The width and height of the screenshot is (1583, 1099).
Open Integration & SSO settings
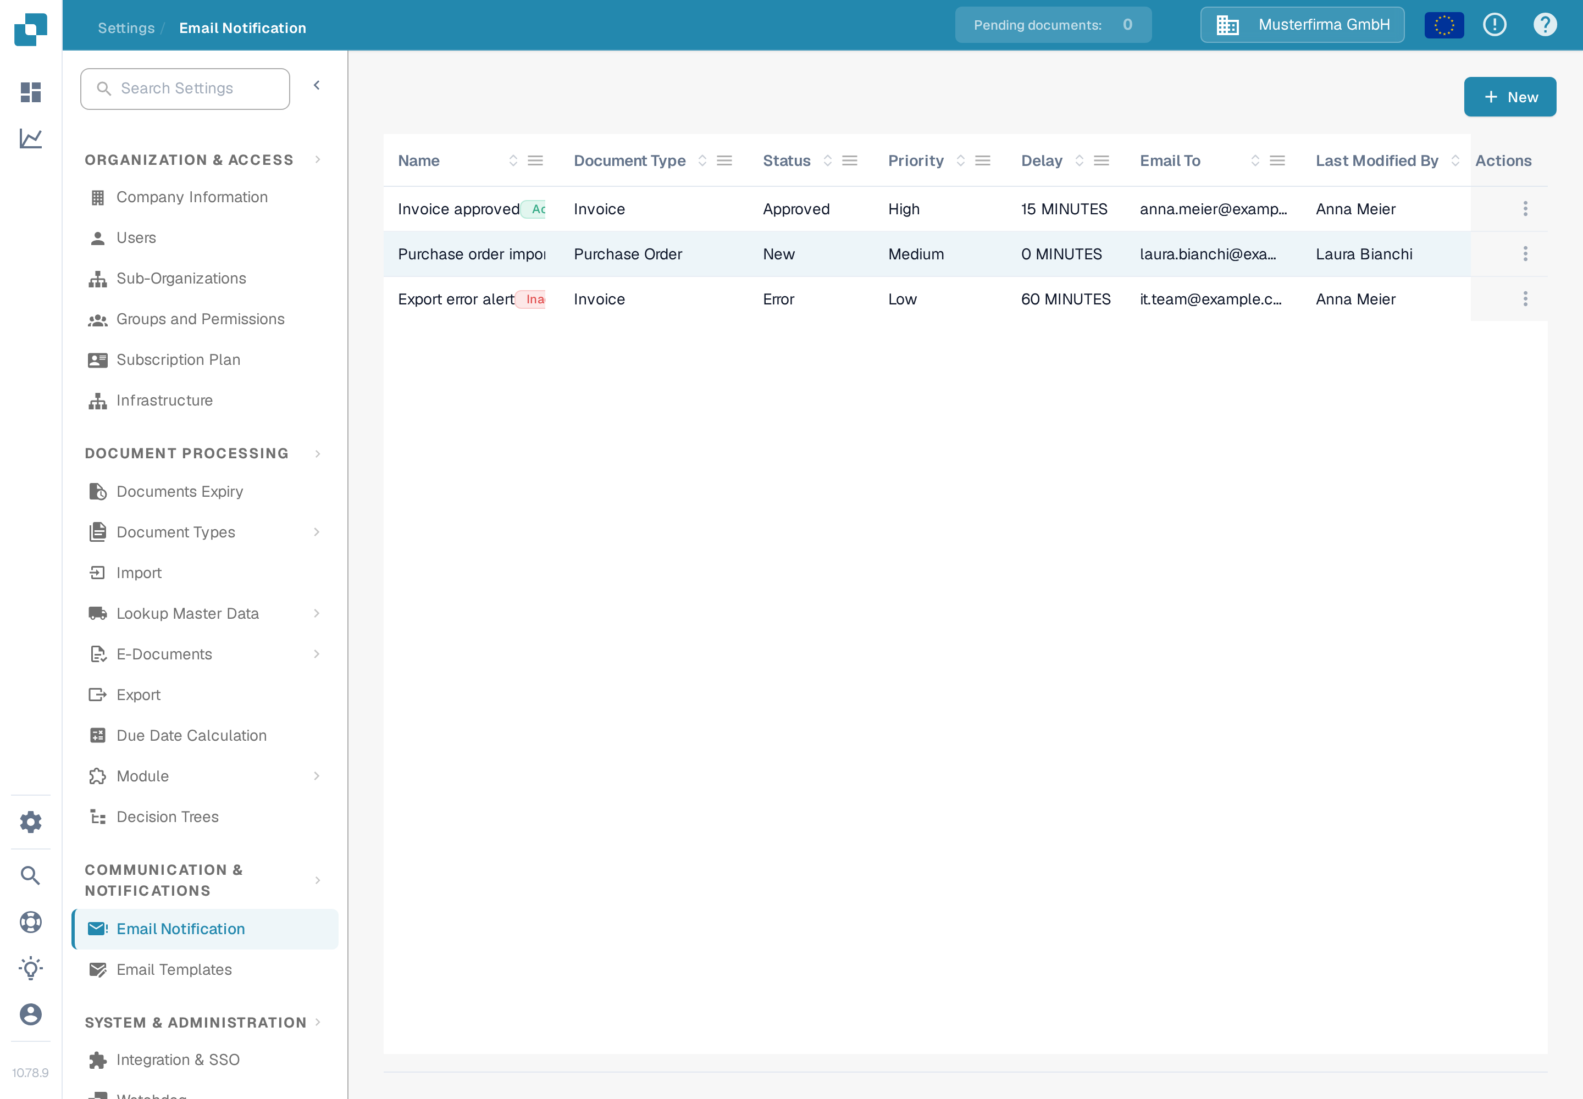click(204, 1060)
